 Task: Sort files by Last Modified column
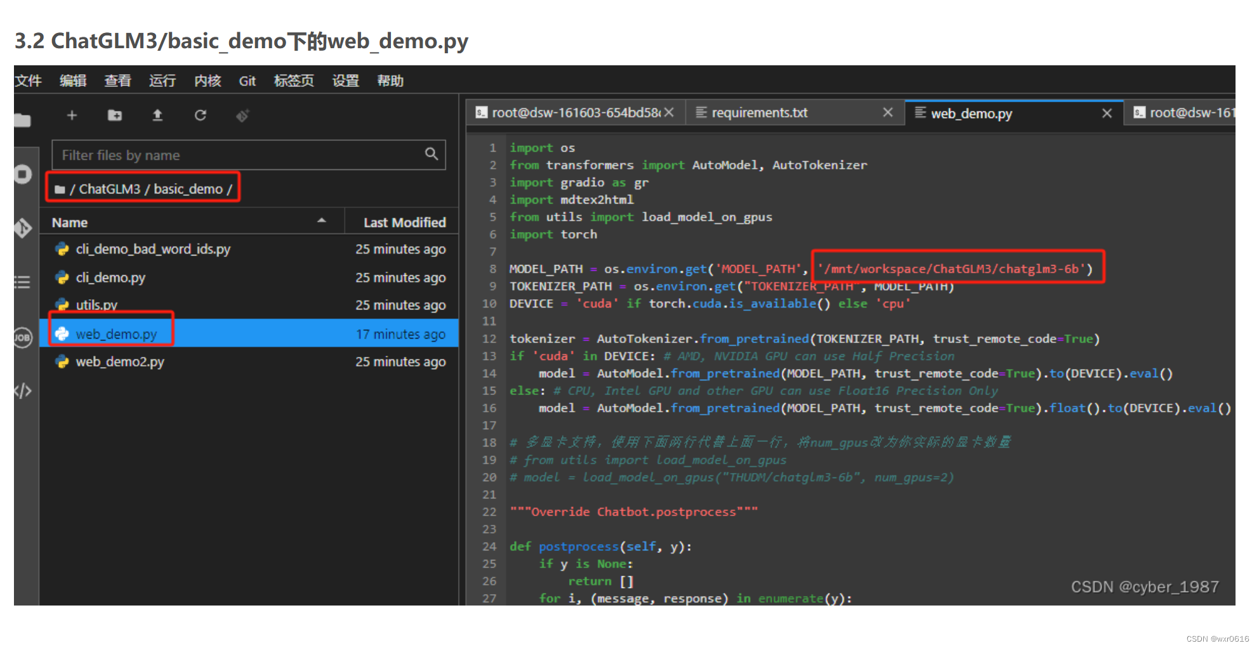(x=402, y=223)
